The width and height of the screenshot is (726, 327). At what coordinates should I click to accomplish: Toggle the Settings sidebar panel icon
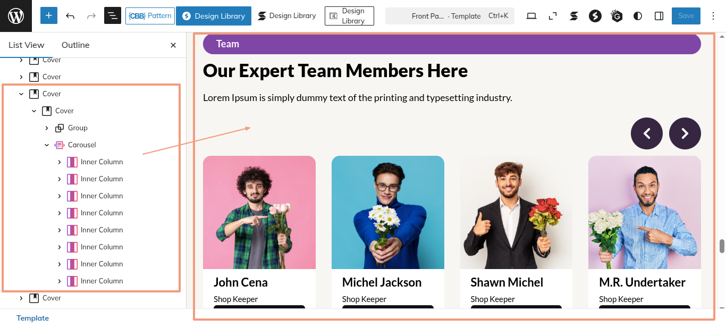pyautogui.click(x=659, y=16)
